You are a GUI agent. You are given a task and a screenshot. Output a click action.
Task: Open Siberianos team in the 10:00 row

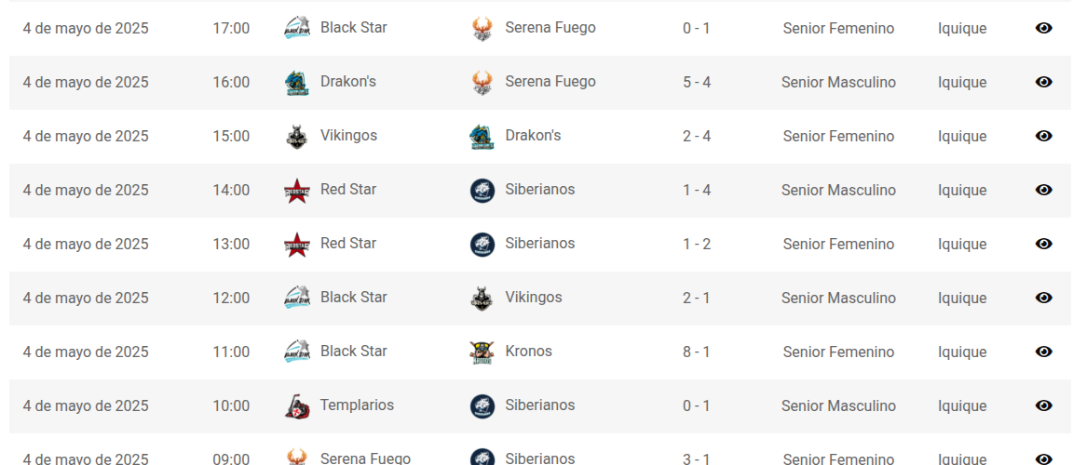(540, 405)
